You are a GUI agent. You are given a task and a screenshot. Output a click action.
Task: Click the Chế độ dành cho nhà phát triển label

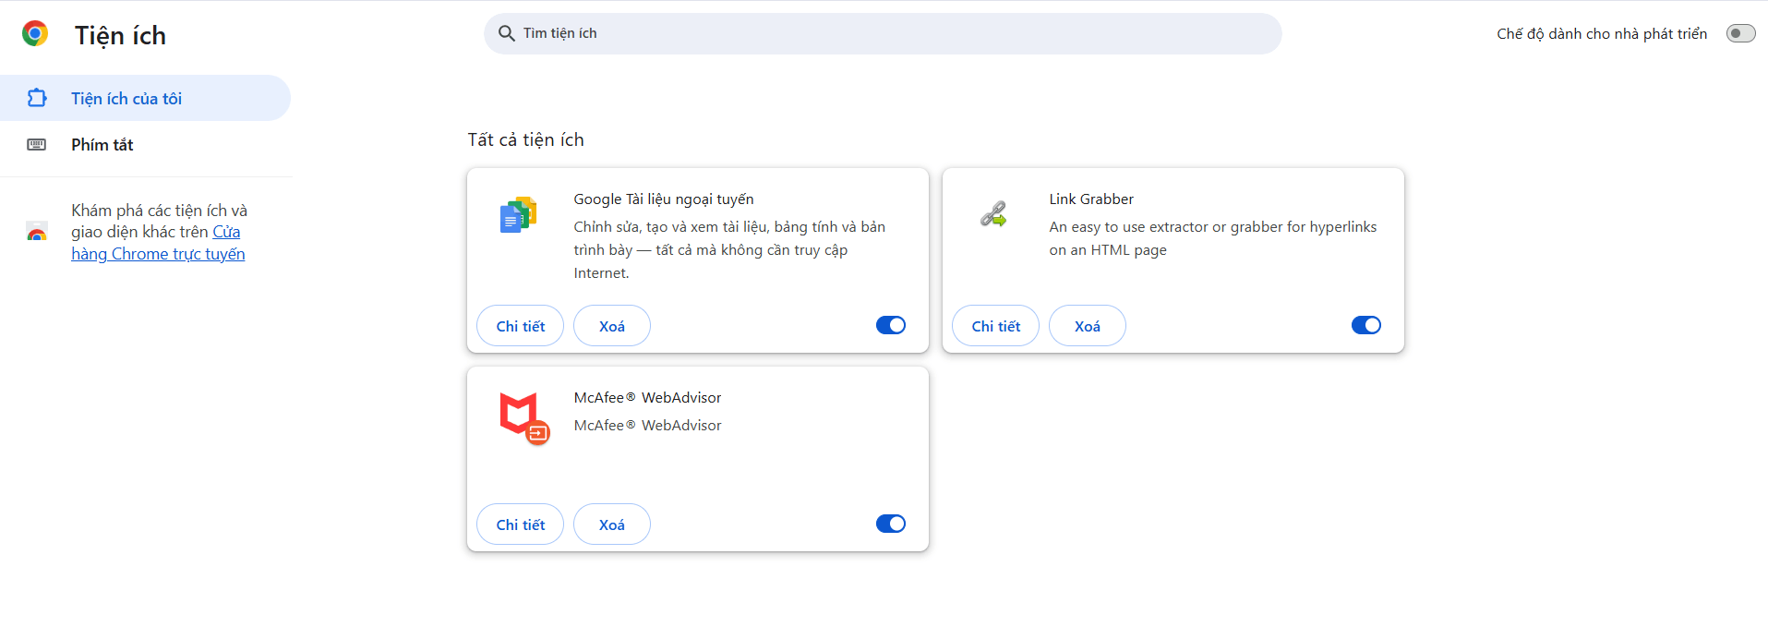tap(1602, 33)
